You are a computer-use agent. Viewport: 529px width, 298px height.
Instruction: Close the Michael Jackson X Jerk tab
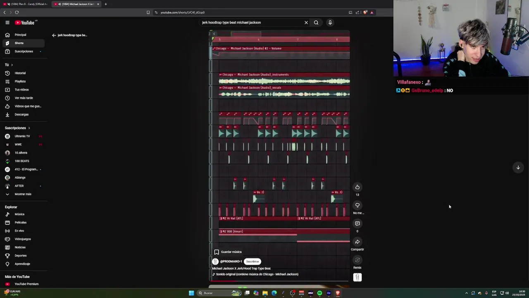click(98, 4)
